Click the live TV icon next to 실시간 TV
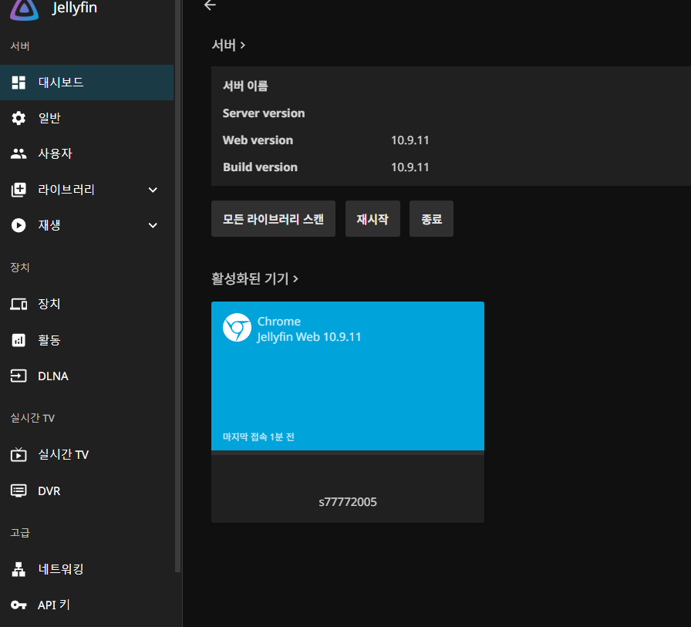Screen dimensions: 691x627 click(x=19, y=454)
